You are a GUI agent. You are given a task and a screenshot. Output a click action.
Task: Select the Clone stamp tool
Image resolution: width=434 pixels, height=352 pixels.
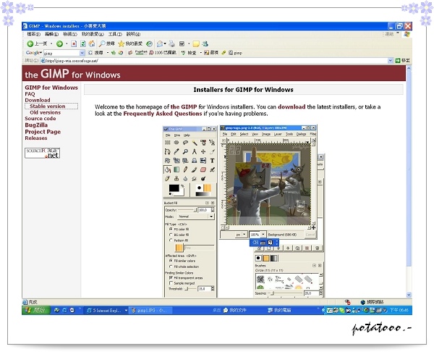[x=176, y=178]
